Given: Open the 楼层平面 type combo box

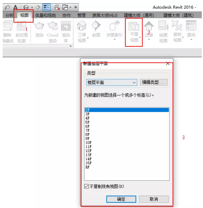Looking at the screenshot, I should point(112,82).
